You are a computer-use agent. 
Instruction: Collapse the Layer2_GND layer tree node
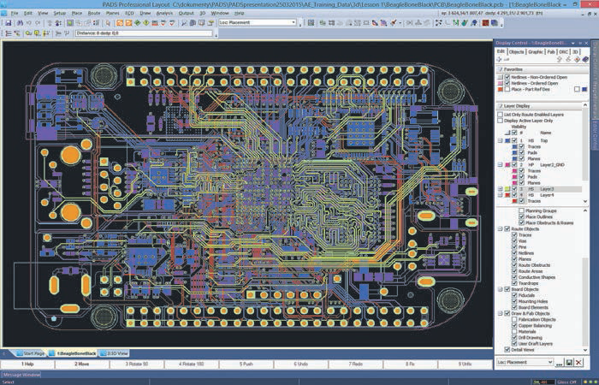500,165
